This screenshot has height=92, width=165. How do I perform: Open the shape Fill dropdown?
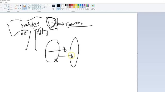coord(46,7)
